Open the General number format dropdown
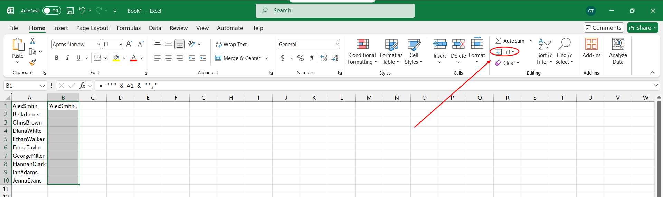The width and height of the screenshot is (663, 197). [337, 44]
